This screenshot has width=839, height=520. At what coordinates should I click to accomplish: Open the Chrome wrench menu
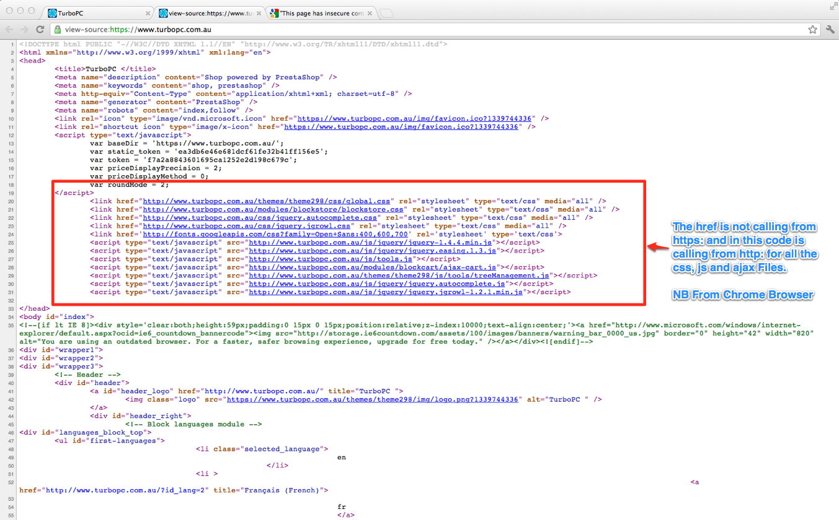pyautogui.click(x=830, y=29)
